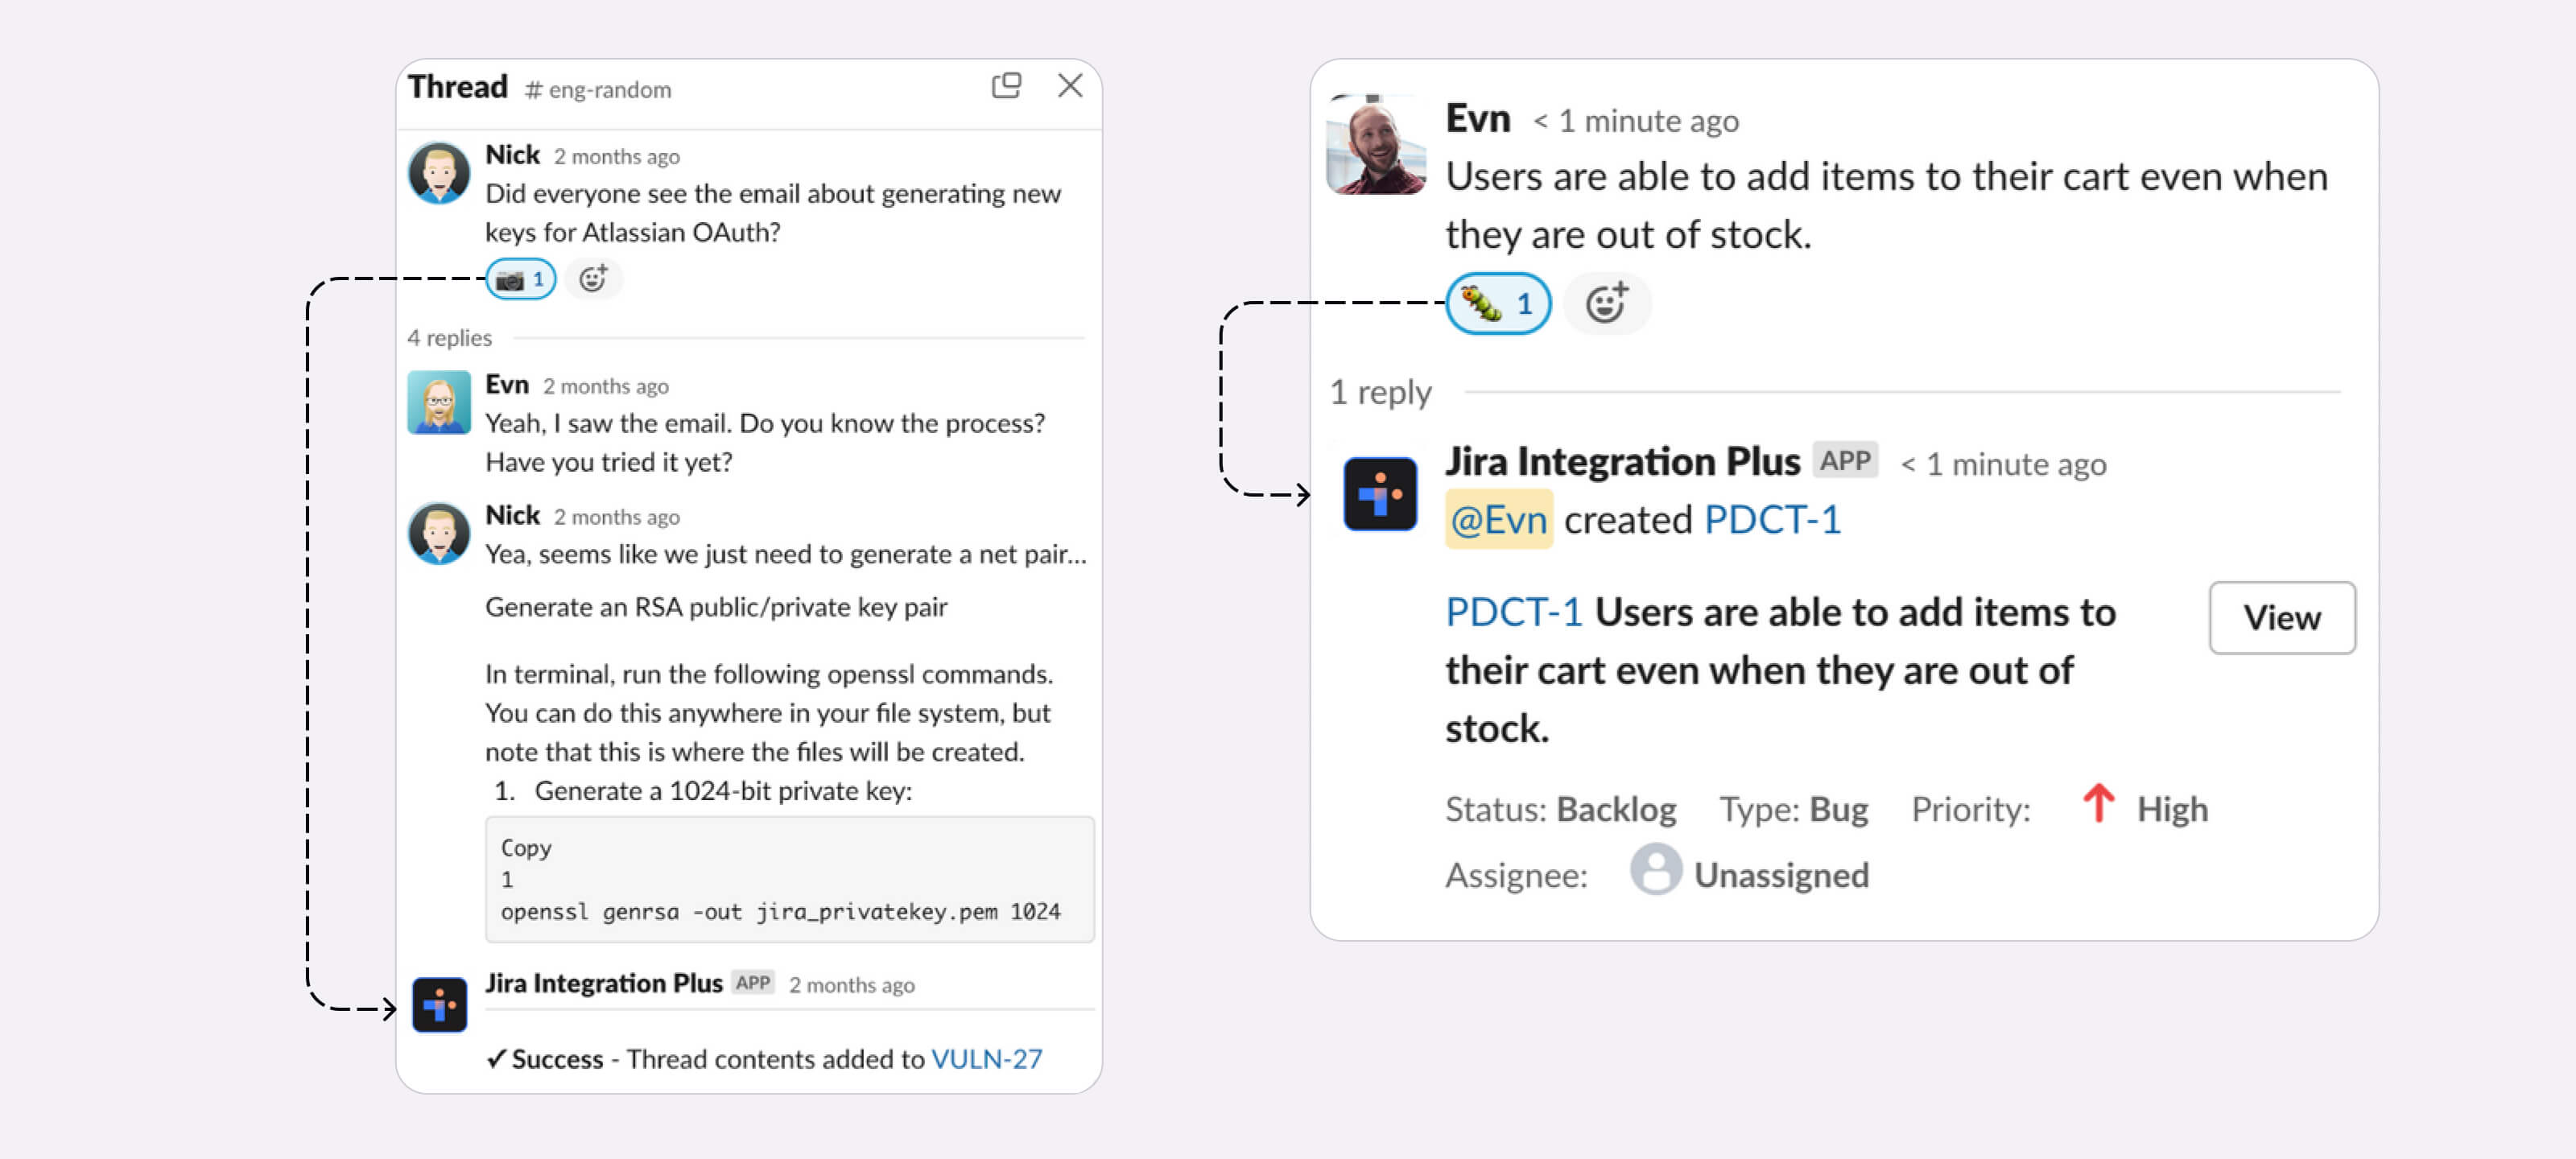Open the VULN-27 issue link

(x=986, y=1058)
